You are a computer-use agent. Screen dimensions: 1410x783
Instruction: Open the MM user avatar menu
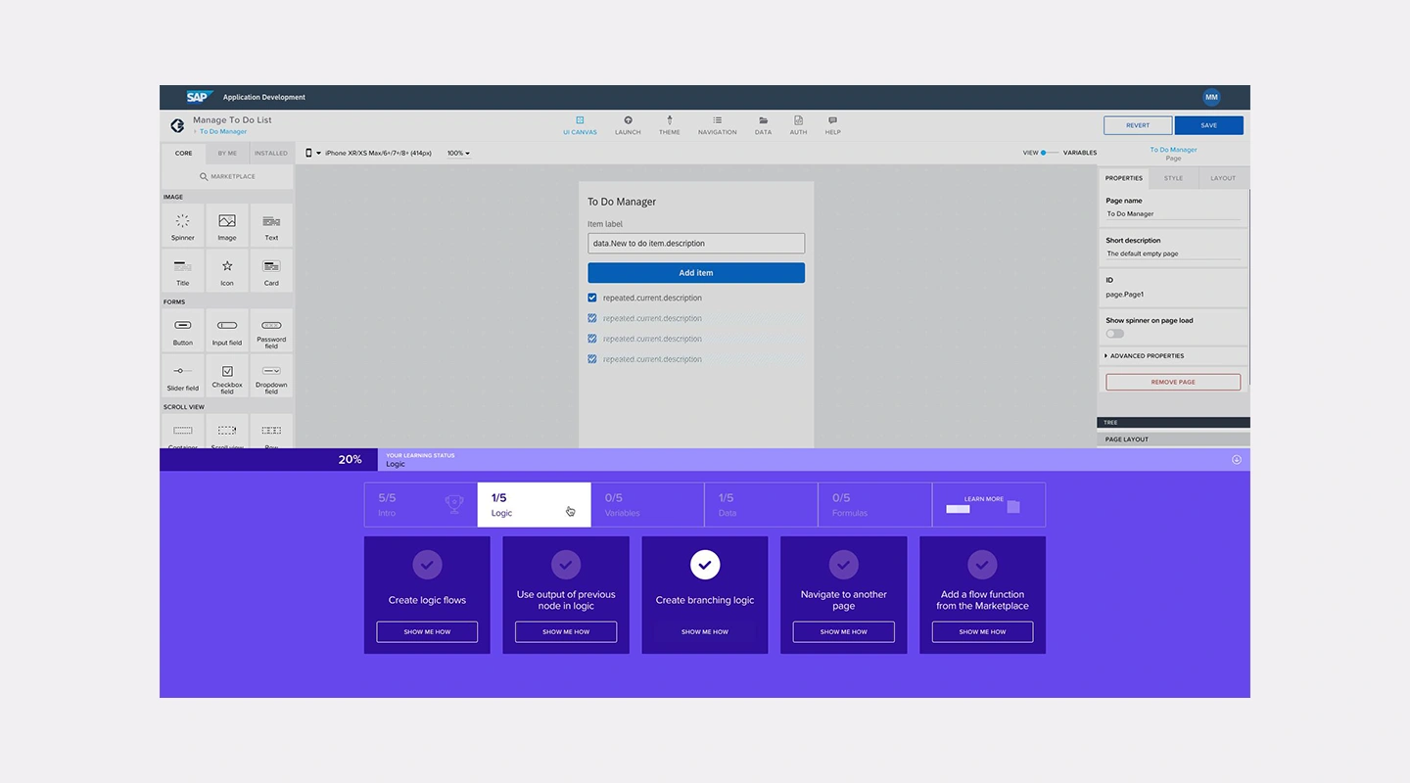click(x=1211, y=97)
